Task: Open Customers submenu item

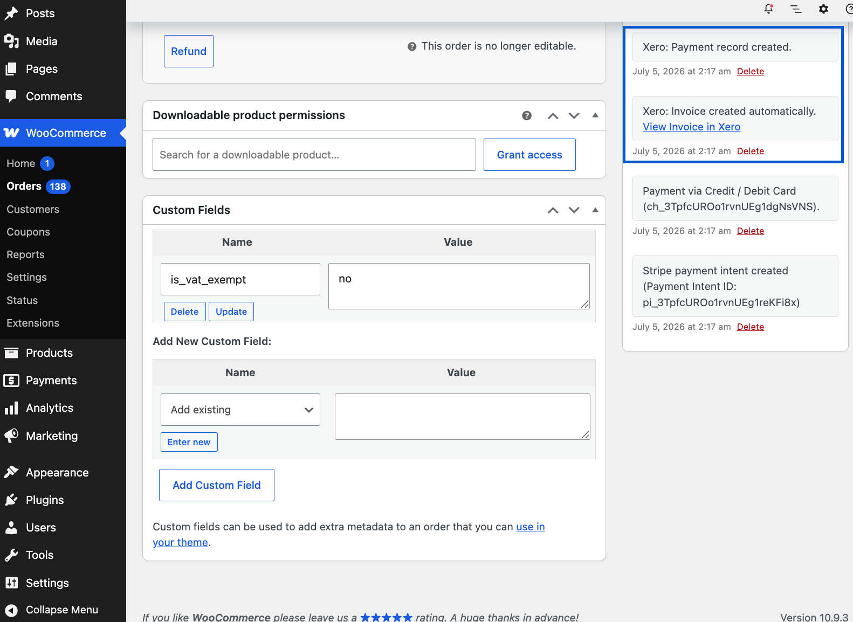Action: (33, 209)
